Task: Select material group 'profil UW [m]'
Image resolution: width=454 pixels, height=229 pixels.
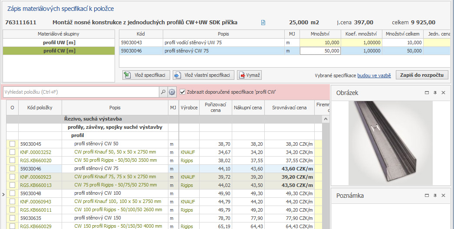Action: 59,43
